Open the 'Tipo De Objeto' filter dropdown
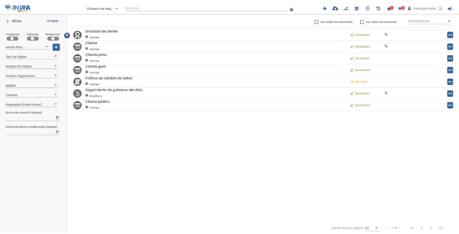 (31, 57)
